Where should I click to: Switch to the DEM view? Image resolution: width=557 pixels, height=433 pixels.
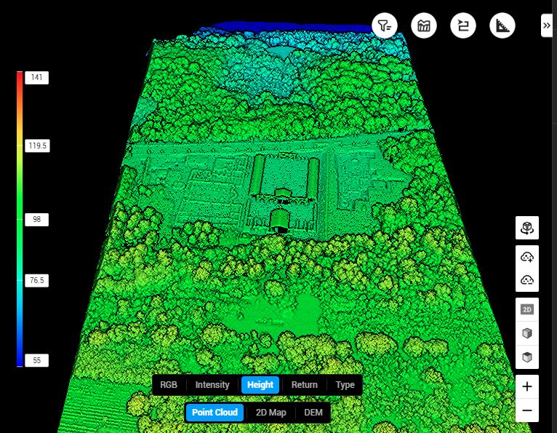click(x=313, y=413)
